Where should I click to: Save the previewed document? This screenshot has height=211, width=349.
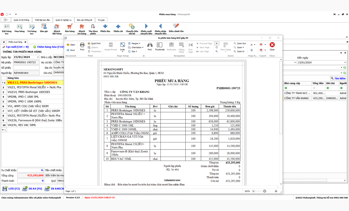[x=71, y=50]
